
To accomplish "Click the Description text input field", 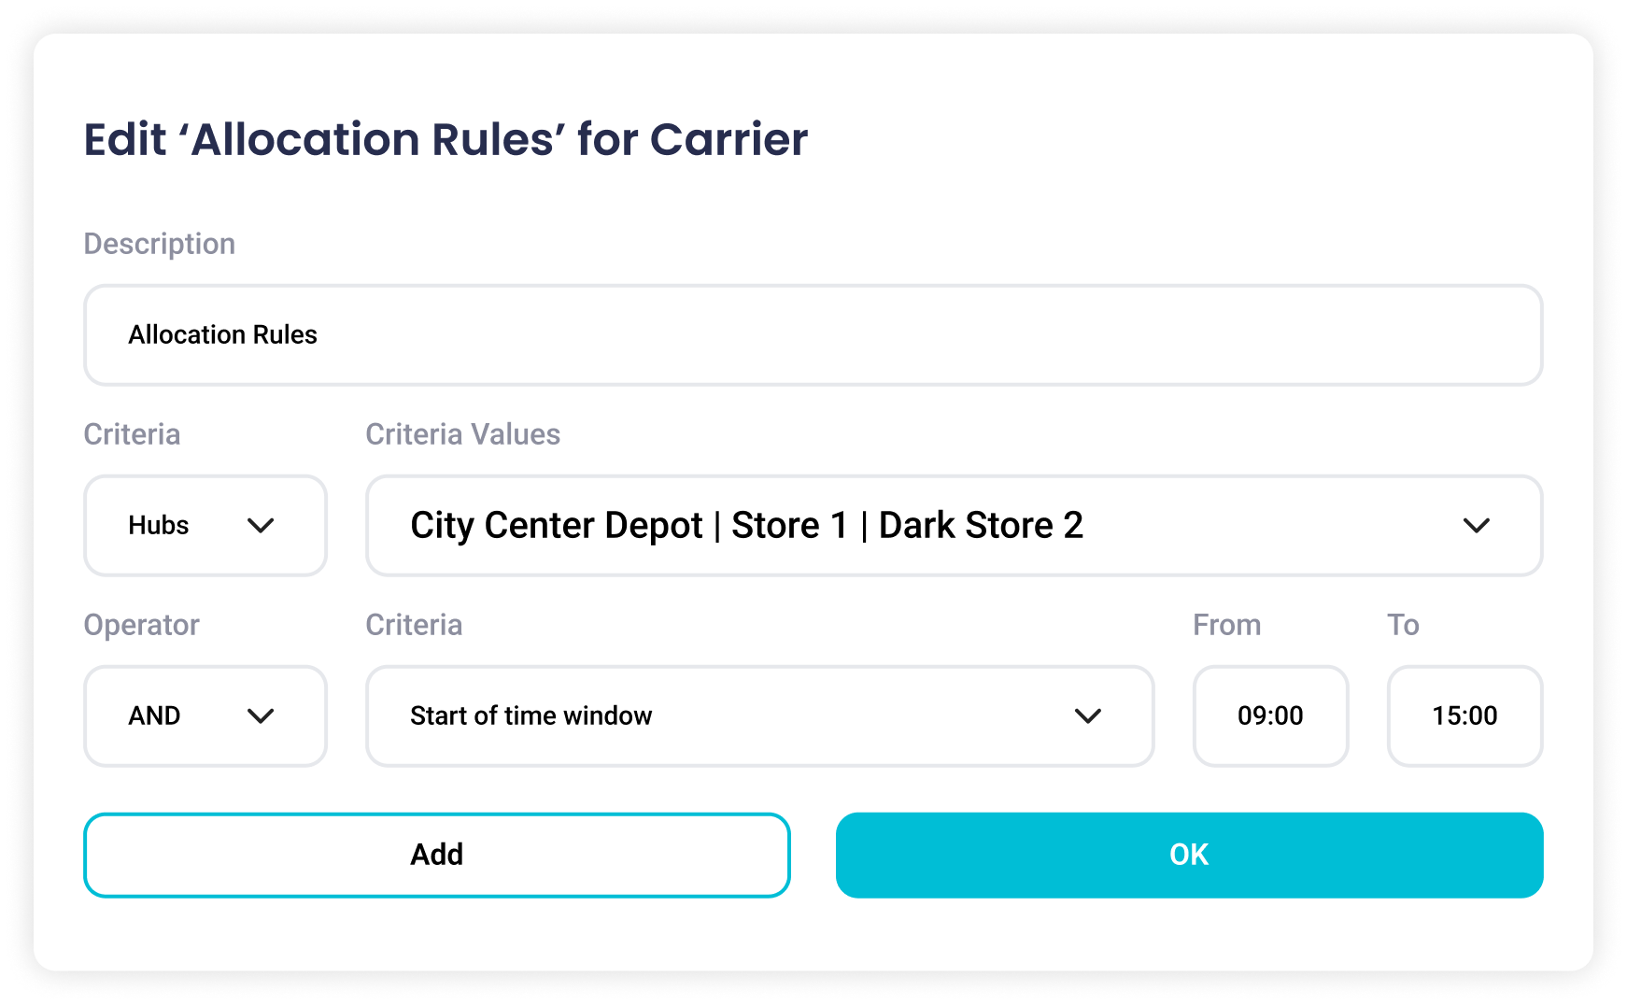I will click(x=813, y=335).
